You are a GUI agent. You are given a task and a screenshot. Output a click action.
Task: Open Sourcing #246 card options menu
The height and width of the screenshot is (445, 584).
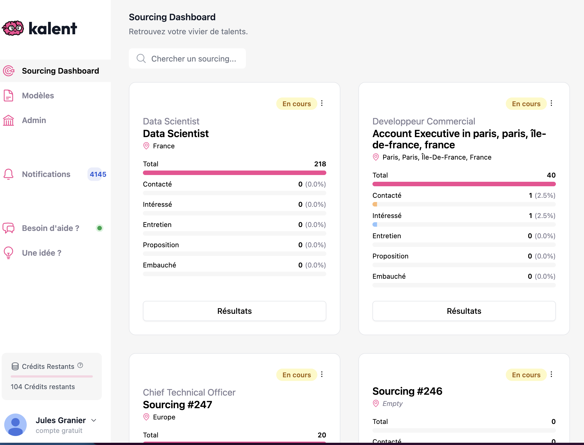(551, 374)
